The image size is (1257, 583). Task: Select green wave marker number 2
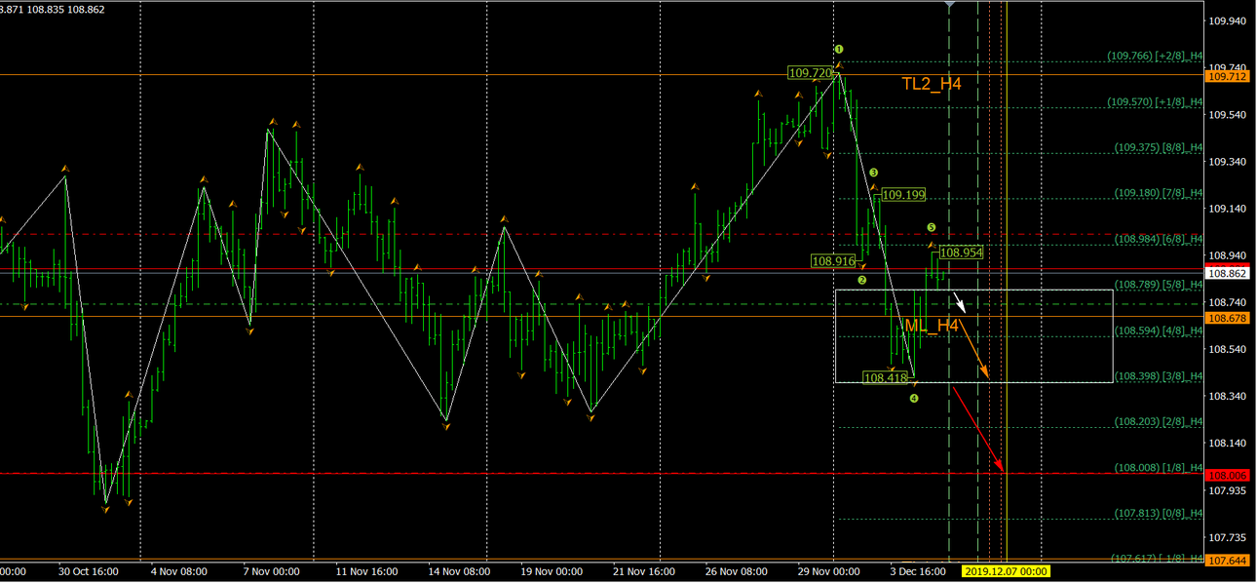861,280
